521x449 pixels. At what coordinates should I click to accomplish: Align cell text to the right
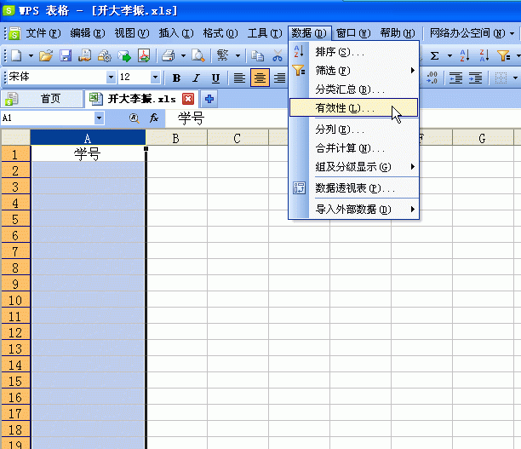coord(280,78)
